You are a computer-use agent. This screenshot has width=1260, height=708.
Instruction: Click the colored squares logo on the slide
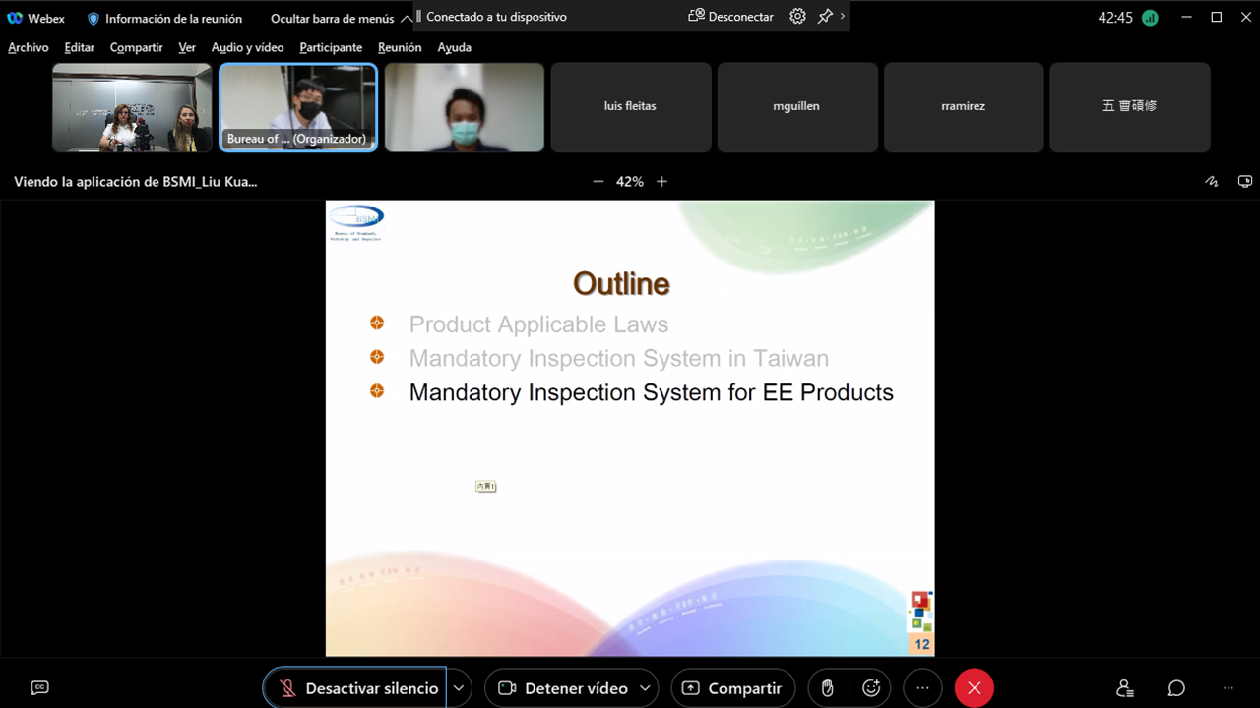(x=920, y=612)
